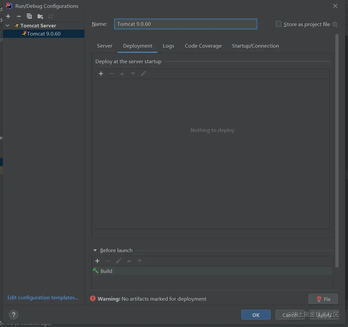Move deployment item up arrow
This screenshot has width=348, height=327.
tap(122, 74)
